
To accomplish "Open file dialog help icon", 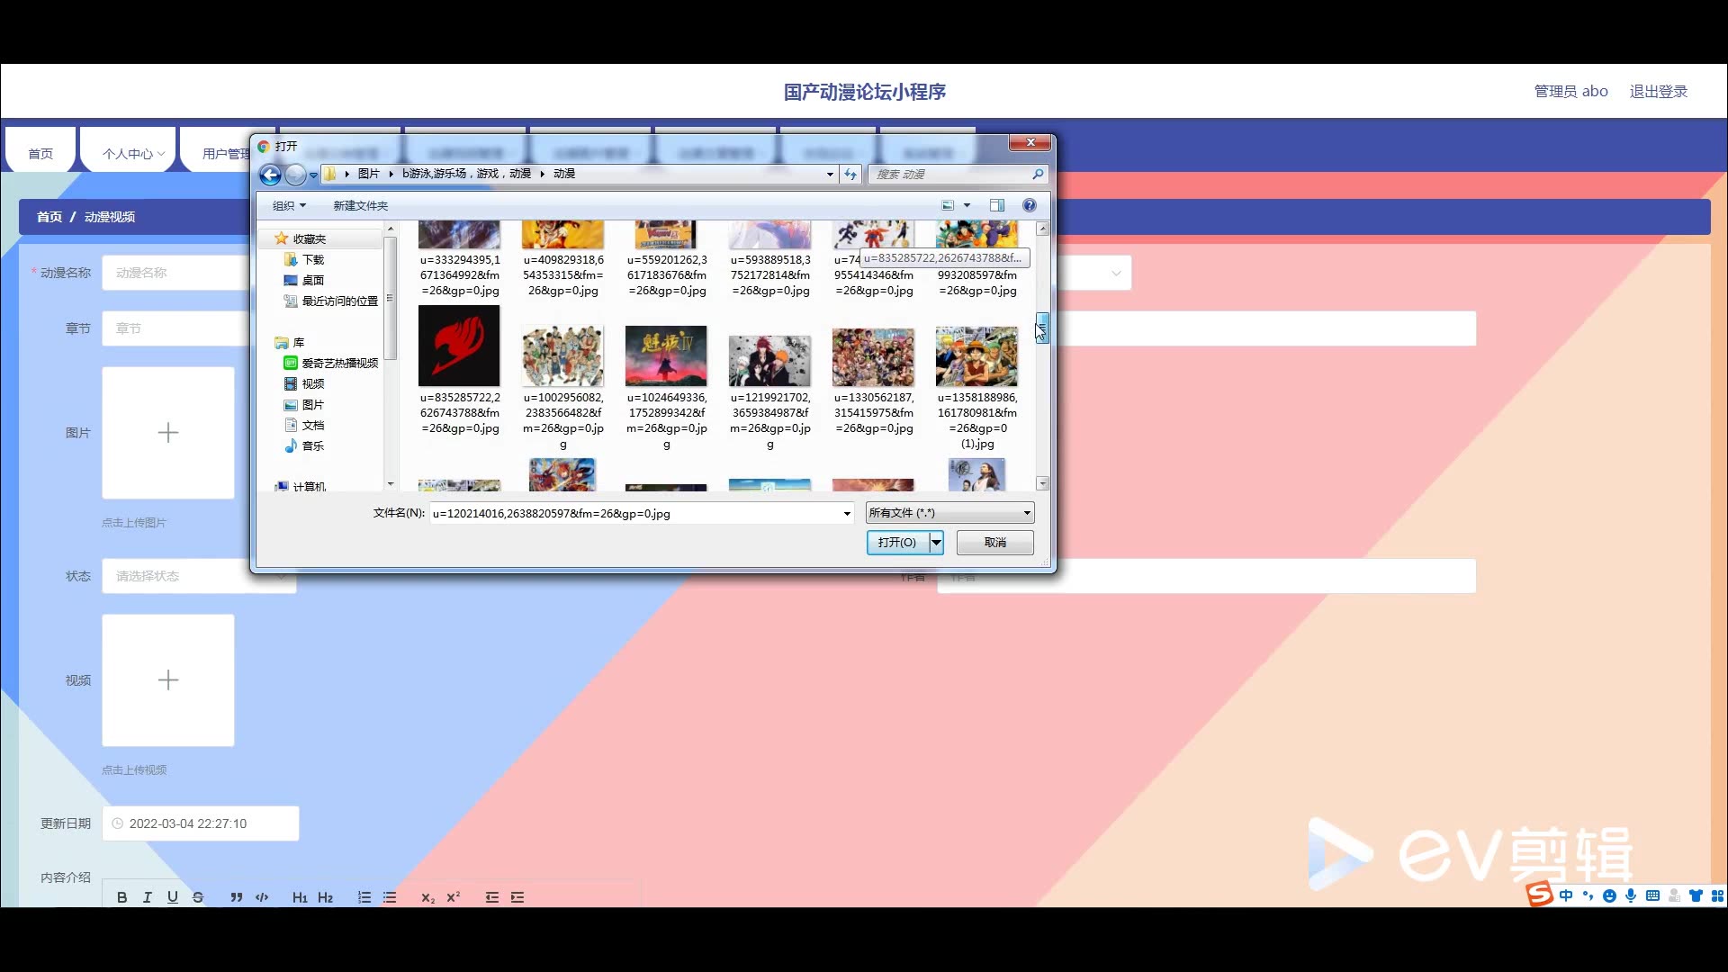I will [x=1030, y=205].
